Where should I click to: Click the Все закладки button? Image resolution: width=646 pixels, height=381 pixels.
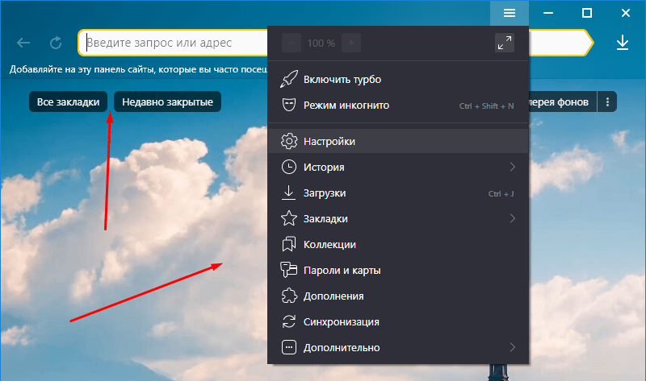pos(68,101)
